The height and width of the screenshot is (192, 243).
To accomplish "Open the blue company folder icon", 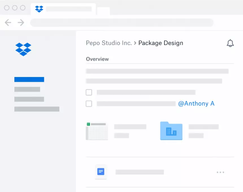I will tap(171, 131).
